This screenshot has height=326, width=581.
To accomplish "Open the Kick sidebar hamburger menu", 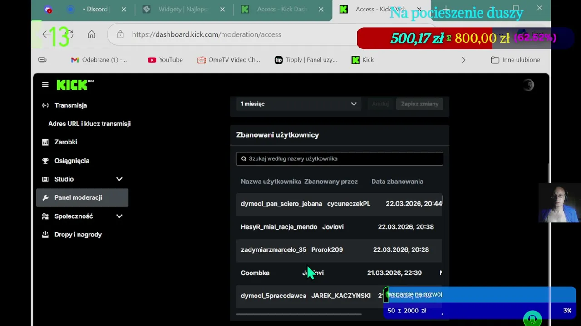I will pos(45,85).
